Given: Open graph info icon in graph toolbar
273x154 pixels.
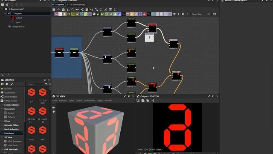Looking at the screenshot, I should click(x=68, y=9).
